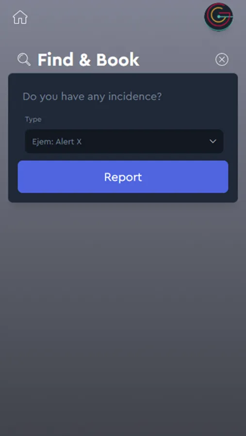Go to the home screen icon
The height and width of the screenshot is (436, 246).
coord(20,17)
